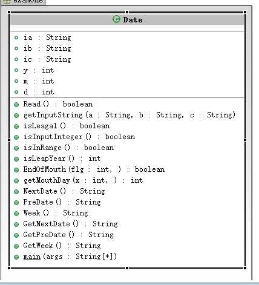Viewport: 259px width, 285px height.
Task: Select the isLeagal() boolean method
Action: pos(67,126)
